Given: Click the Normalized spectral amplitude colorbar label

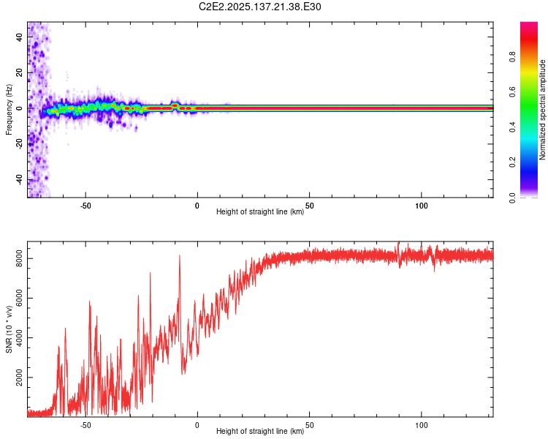Looking at the screenshot, I should (x=542, y=110).
